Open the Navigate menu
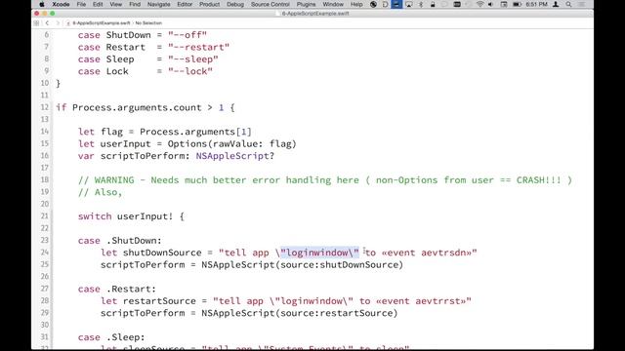The width and height of the screenshot is (625, 351). click(158, 4)
